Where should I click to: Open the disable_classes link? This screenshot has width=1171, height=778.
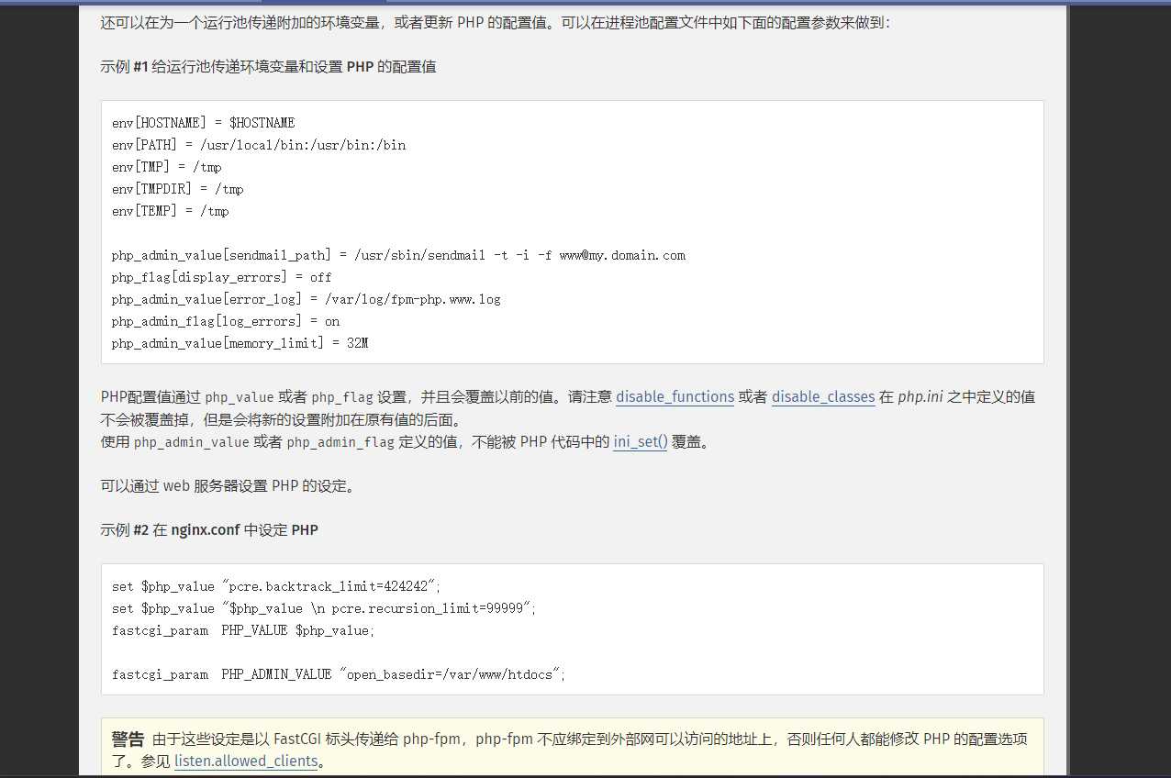[x=822, y=397]
